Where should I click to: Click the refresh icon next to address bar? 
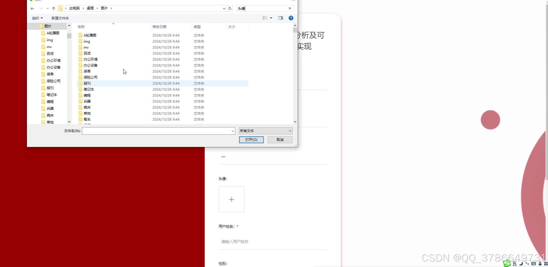(230, 8)
